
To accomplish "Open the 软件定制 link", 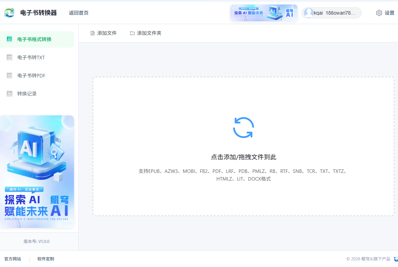I will (45, 259).
